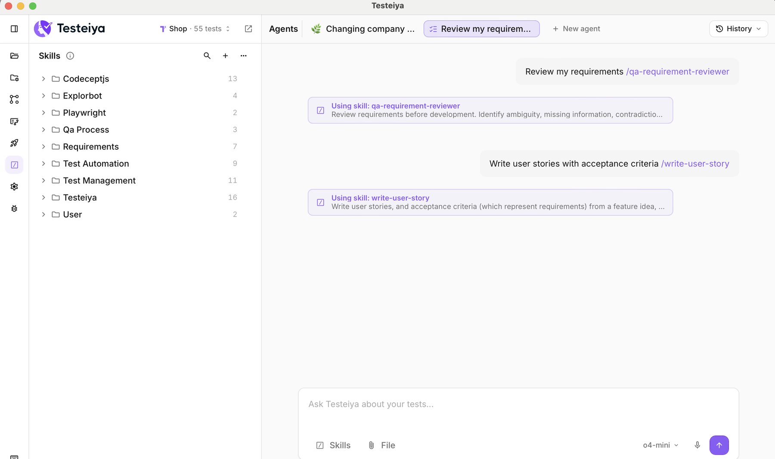This screenshot has width=775, height=459.
Task: Open the History dropdown
Action: coord(738,29)
